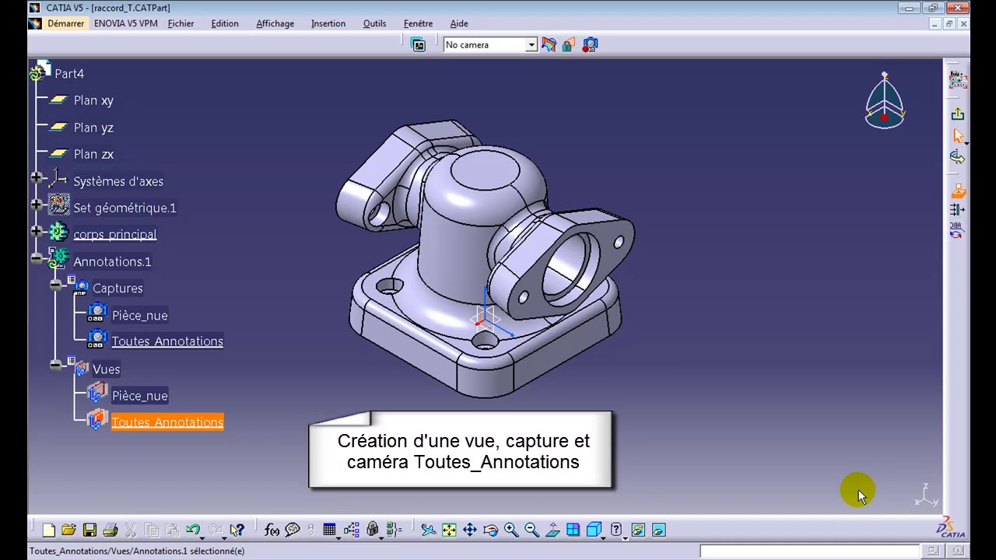Click the Multi-View window icon
The image size is (996, 560).
click(573, 530)
